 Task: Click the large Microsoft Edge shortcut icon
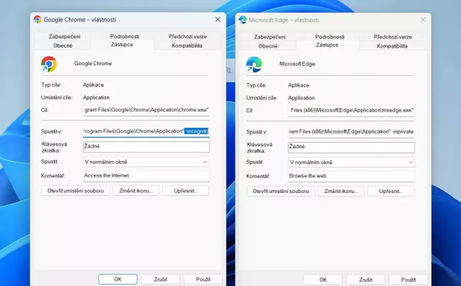[x=254, y=65]
